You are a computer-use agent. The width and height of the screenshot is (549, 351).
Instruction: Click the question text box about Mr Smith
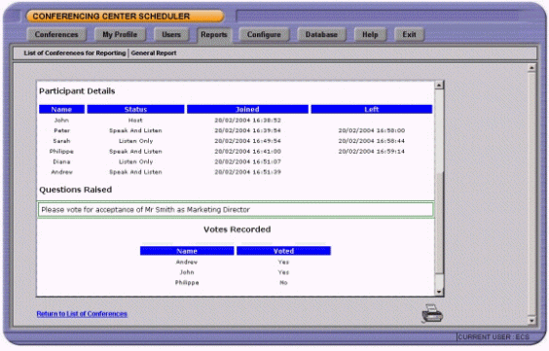click(236, 210)
